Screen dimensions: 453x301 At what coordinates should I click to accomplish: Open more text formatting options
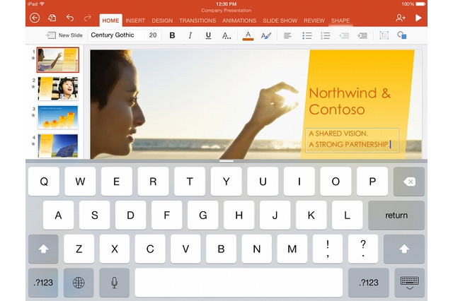tap(226, 35)
